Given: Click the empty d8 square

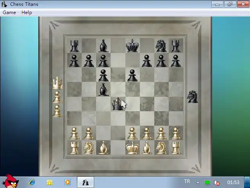Looking at the screenshot, I should click(118, 45).
